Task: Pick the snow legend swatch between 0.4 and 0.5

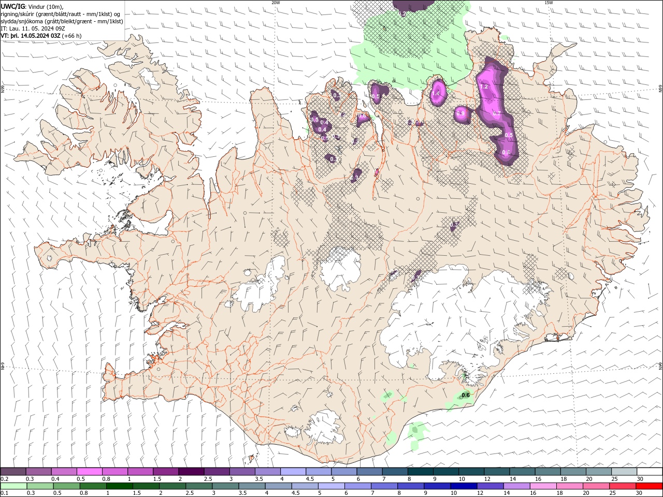Action: [x=64, y=472]
